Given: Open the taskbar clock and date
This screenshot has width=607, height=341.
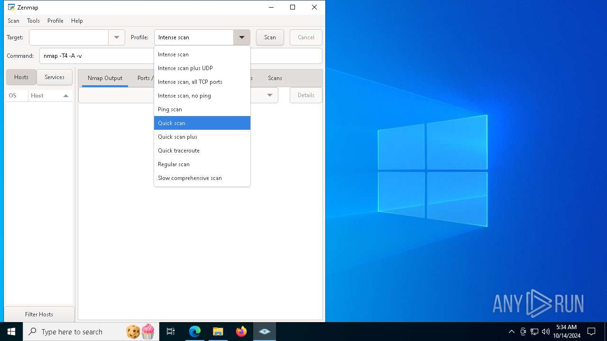Looking at the screenshot, I should [x=566, y=332].
